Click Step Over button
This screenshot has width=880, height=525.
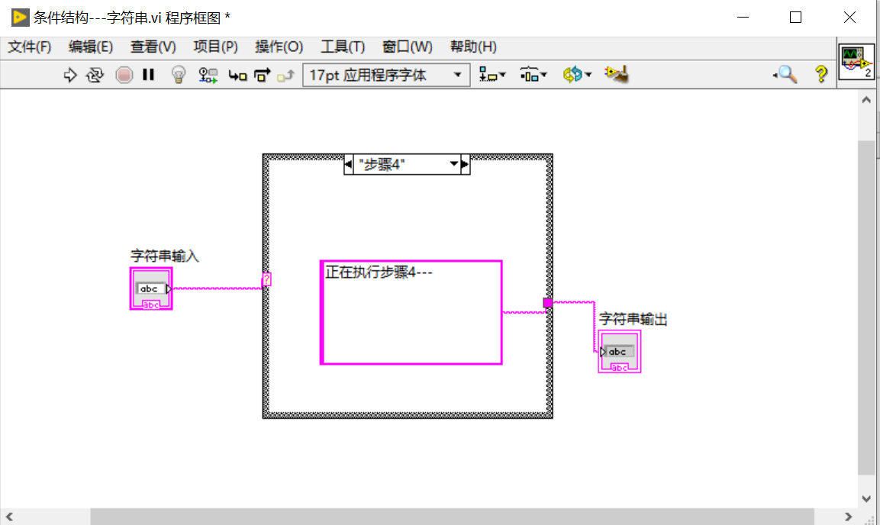click(x=262, y=75)
